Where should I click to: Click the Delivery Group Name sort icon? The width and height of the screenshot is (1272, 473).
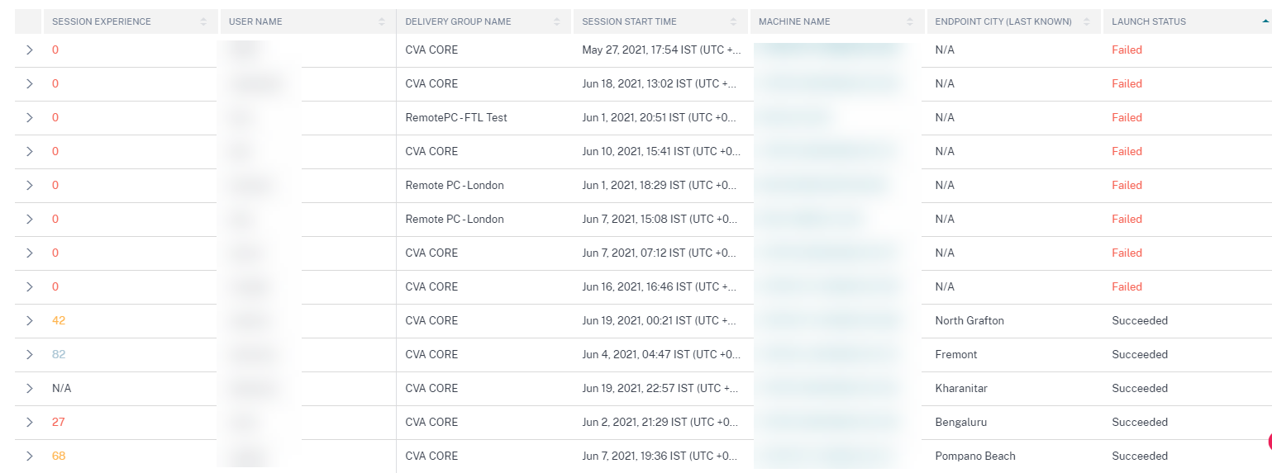[x=558, y=21]
